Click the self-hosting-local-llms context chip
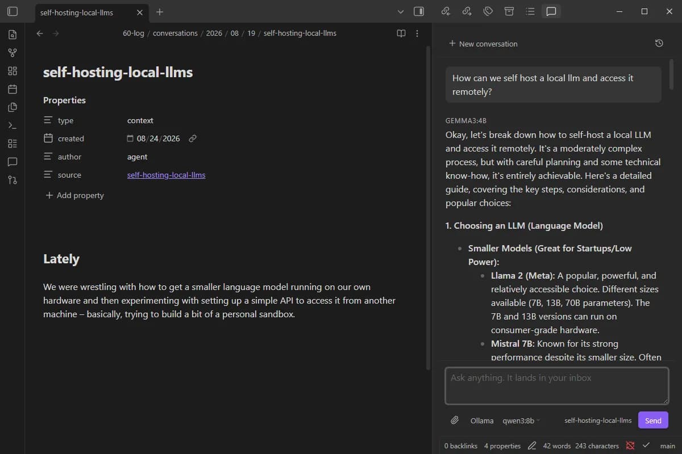 pos(598,421)
